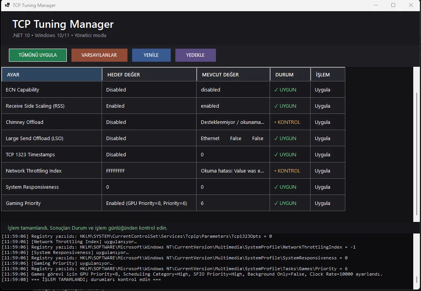The width and height of the screenshot is (421, 291).
Task: Select the Large Send Offload (LSO) row
Action: (173, 138)
